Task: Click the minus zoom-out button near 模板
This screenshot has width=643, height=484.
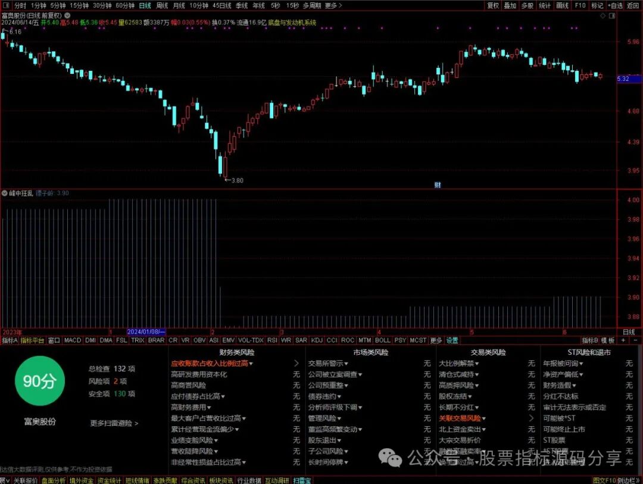Action: (635, 340)
